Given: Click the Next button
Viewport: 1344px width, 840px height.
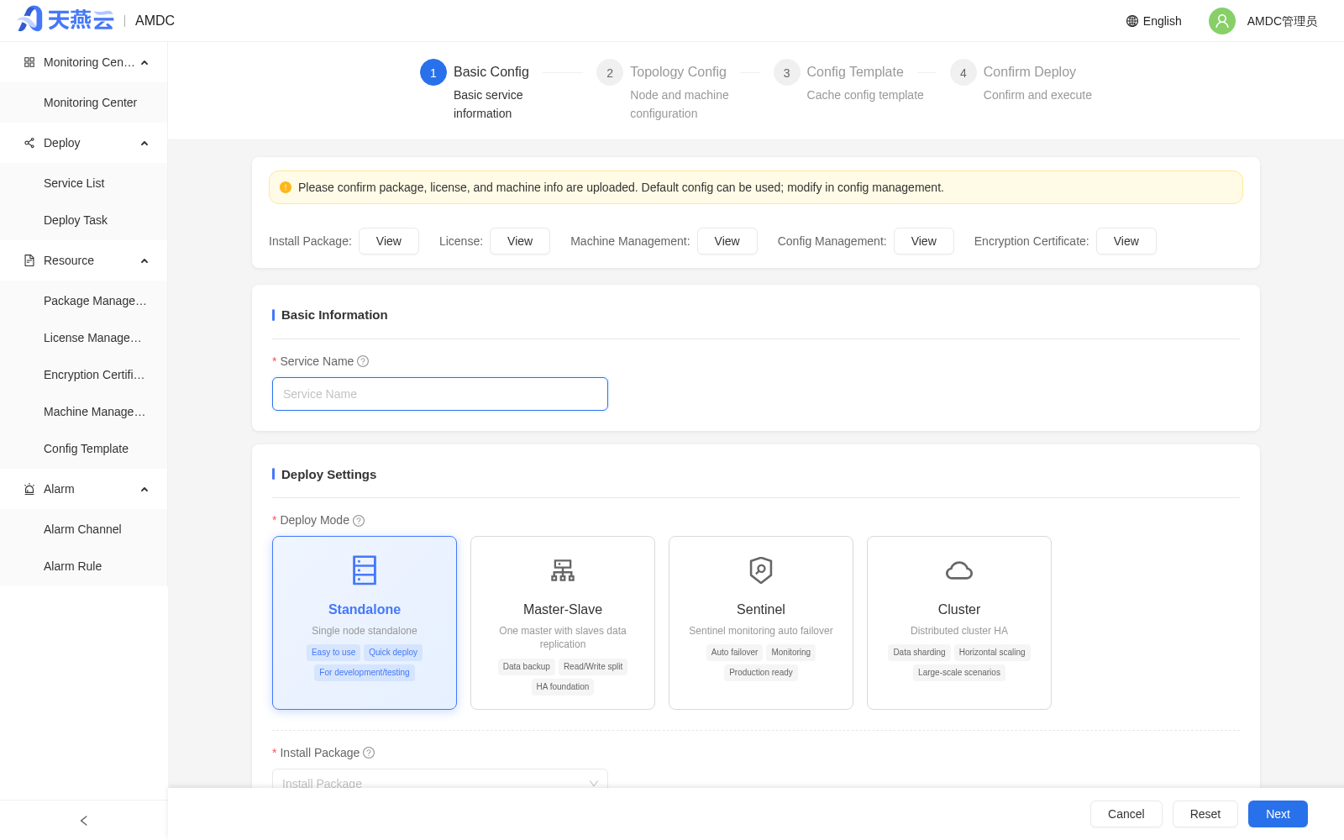Looking at the screenshot, I should (x=1278, y=814).
